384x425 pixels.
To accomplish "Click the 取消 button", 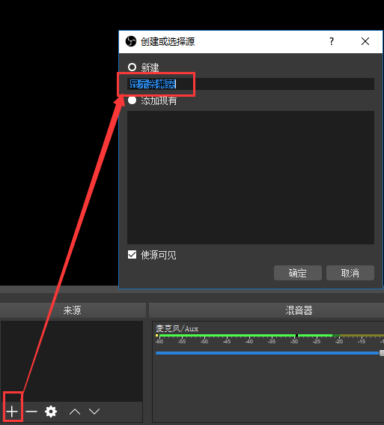I will coord(350,273).
